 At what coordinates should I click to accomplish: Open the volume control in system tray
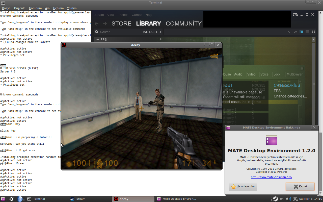point(288,199)
